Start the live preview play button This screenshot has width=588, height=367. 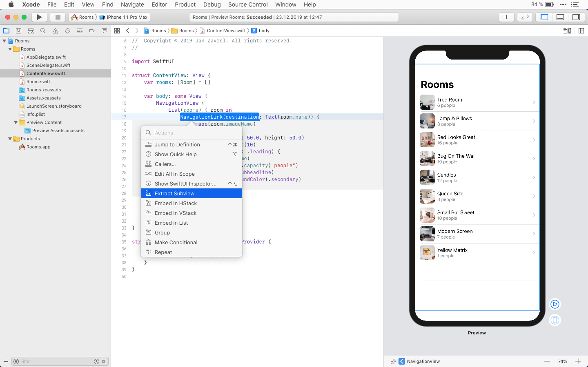[x=555, y=304]
